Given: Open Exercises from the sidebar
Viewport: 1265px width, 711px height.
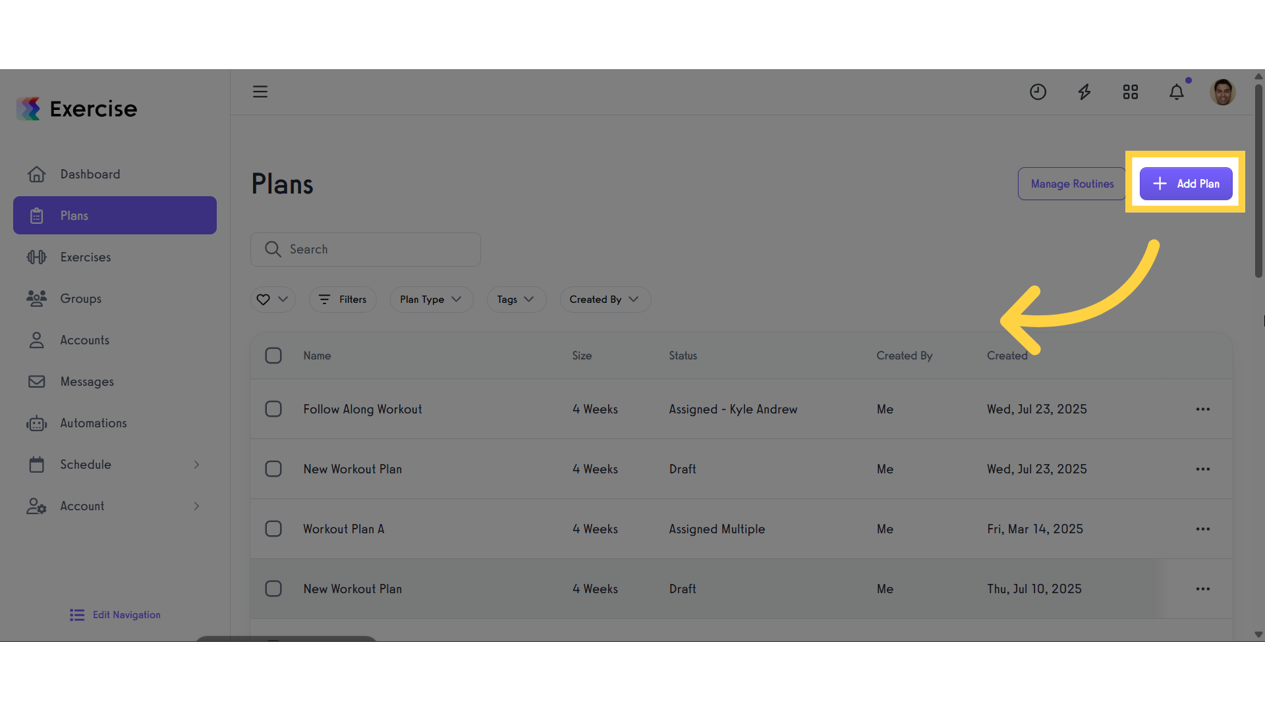Looking at the screenshot, I should pyautogui.click(x=115, y=257).
